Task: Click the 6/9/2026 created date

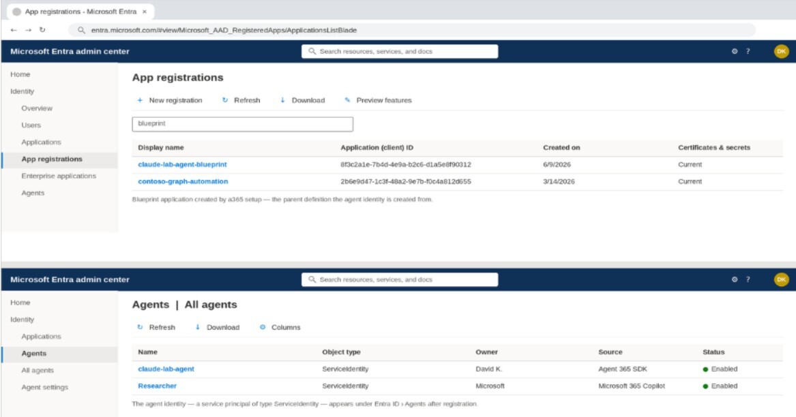Action: coord(557,164)
